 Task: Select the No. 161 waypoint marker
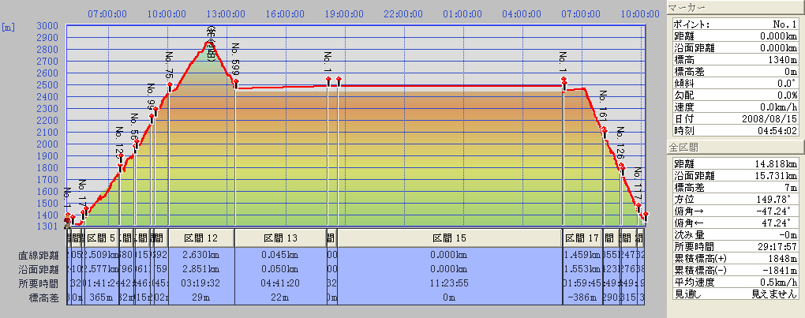[x=604, y=130]
